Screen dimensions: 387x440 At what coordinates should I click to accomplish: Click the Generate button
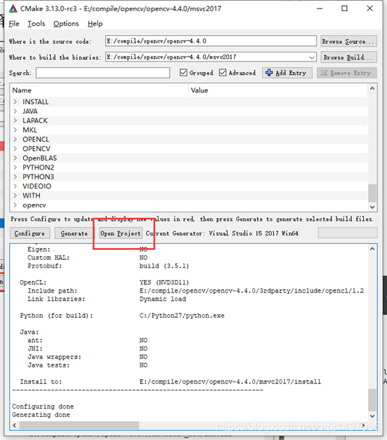(x=74, y=233)
